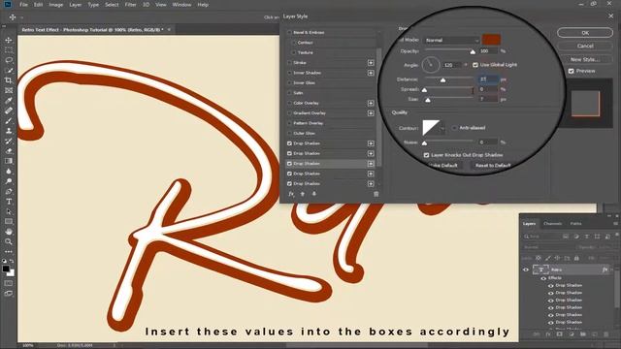621x349 pixels.
Task: Click the Lock All icon in Layers panel
Action: [576, 258]
